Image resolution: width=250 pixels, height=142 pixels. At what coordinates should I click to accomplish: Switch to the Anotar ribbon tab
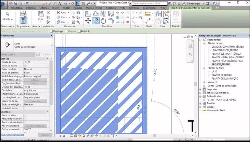(66, 8)
